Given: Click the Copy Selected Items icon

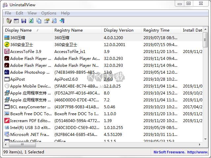Looking at the screenshot, I should 39,21.
